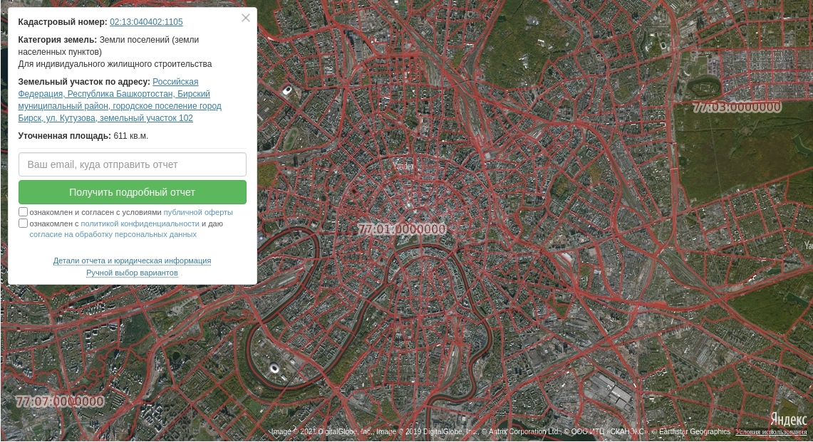The image size is (813, 442).
Task: Click the green 'Получить подробный отчет' button
Action: point(133,192)
